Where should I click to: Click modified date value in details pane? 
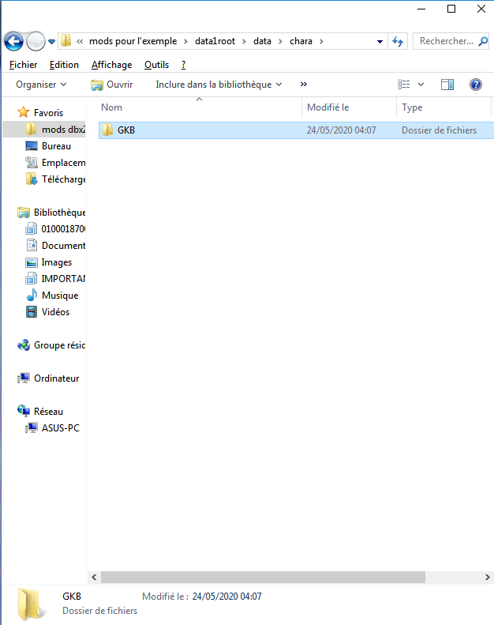227,597
